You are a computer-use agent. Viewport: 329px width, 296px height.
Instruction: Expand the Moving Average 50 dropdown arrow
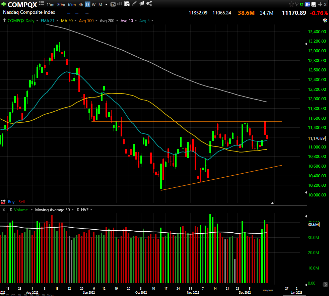point(73,210)
